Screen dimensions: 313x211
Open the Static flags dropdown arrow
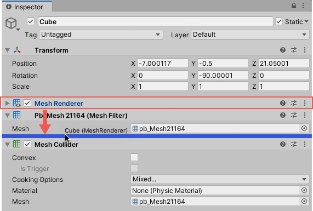tap(306, 21)
